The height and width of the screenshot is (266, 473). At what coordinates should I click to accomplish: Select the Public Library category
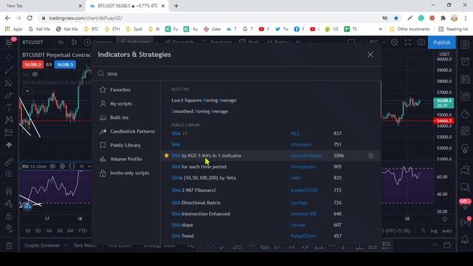click(x=126, y=145)
